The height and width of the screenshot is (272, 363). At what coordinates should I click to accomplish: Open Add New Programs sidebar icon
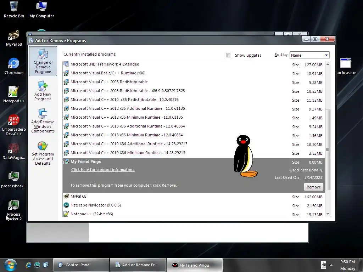pyautogui.click(x=43, y=91)
